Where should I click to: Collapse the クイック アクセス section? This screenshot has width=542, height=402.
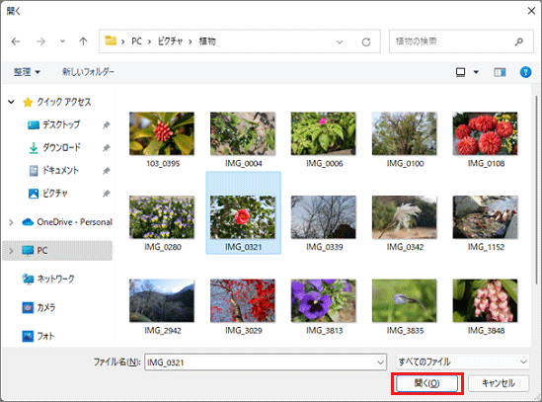[11, 102]
